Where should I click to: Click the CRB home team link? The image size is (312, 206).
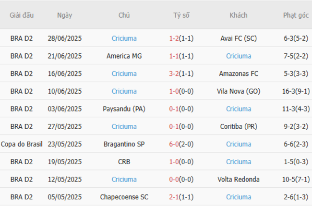coord(124,162)
